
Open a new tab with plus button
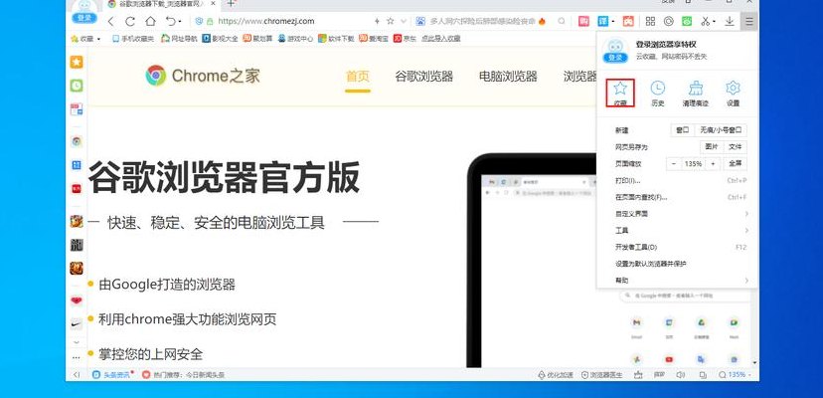click(231, 4)
